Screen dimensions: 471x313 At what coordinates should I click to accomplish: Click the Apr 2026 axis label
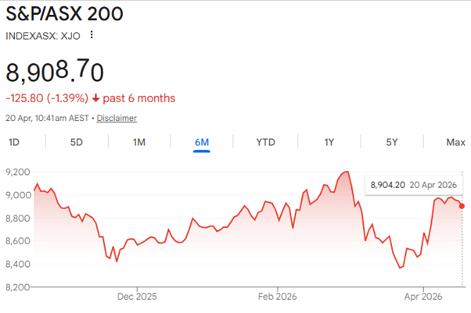point(423,296)
